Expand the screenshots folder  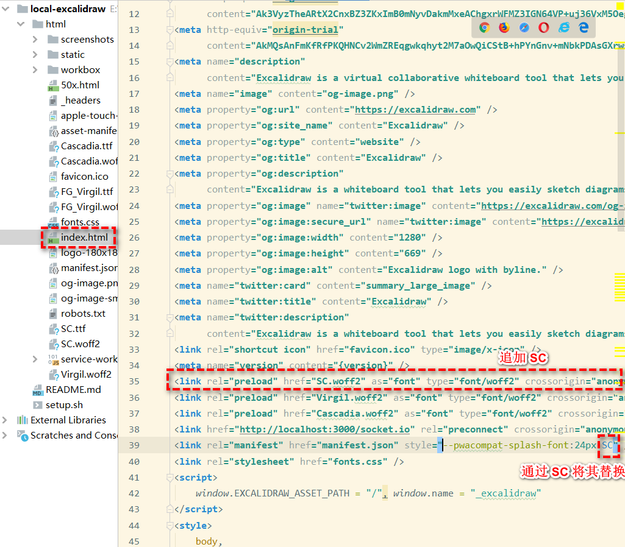(35, 40)
